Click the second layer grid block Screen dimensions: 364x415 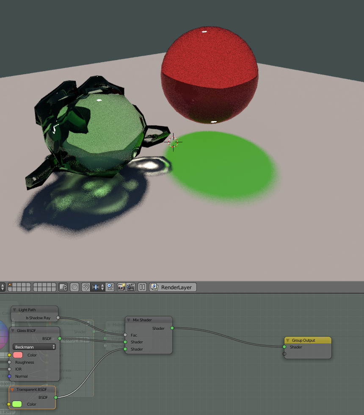(44, 287)
